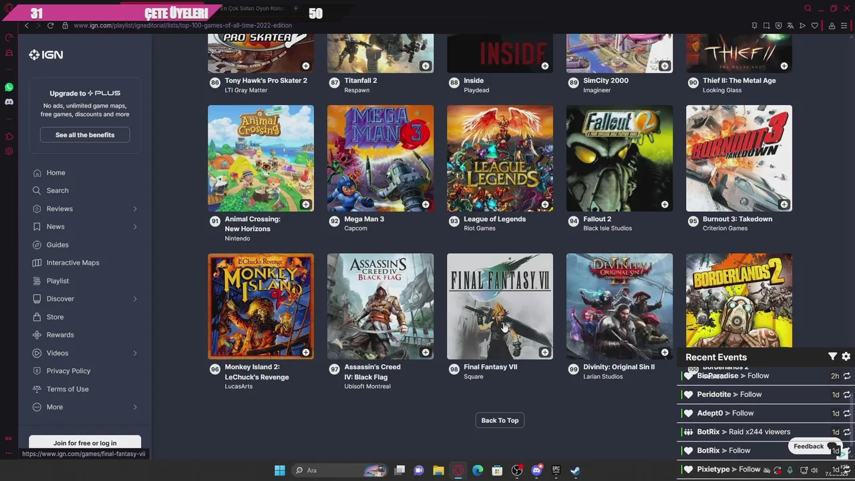Click the plus icon on Monkey Island 2
Viewport: 855px width, 481px height.
[306, 352]
